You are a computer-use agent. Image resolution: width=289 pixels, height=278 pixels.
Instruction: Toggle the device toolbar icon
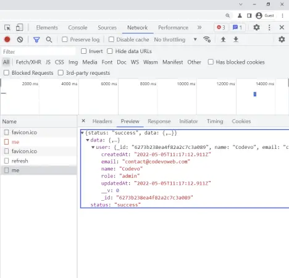pyautogui.click(x=20, y=28)
